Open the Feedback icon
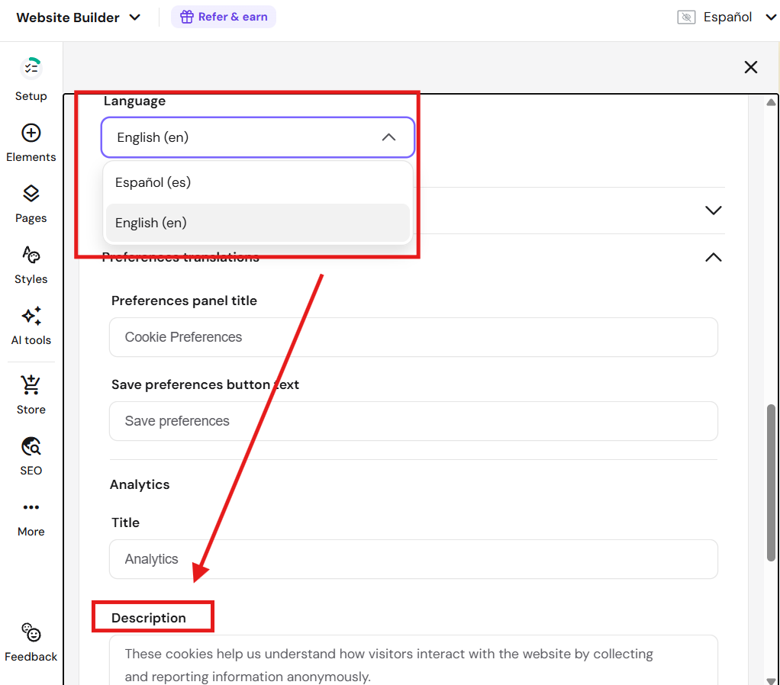 point(31,632)
